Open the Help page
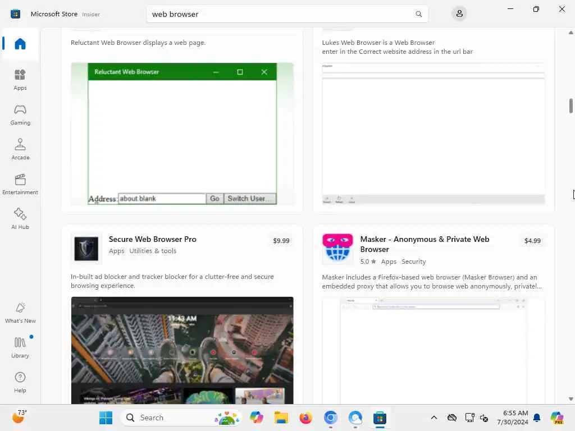Viewport: 575px width, 431px height. (x=20, y=382)
